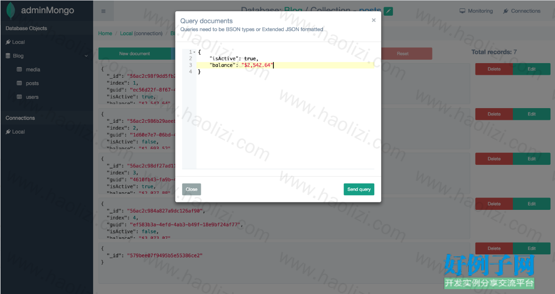This screenshot has height=294, width=555.
Task: Edit the document with index 2
Action: [531, 114]
